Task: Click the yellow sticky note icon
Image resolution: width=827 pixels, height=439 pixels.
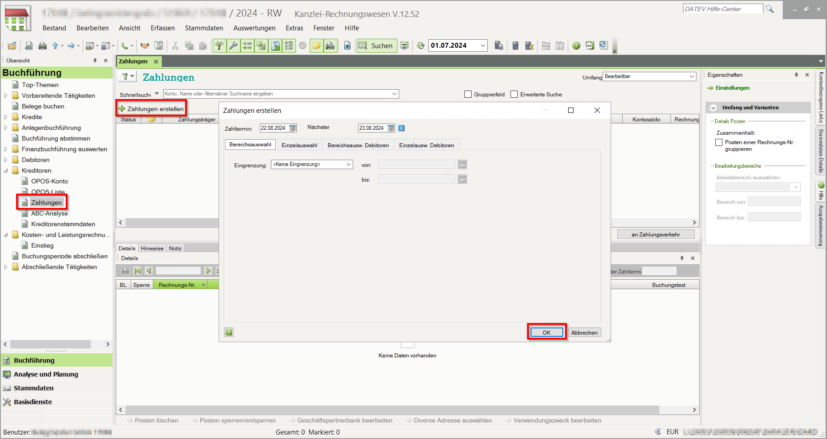Action: click(x=316, y=46)
